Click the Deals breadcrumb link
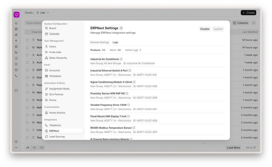Screen dimensions: 272x167 tap(29, 13)
